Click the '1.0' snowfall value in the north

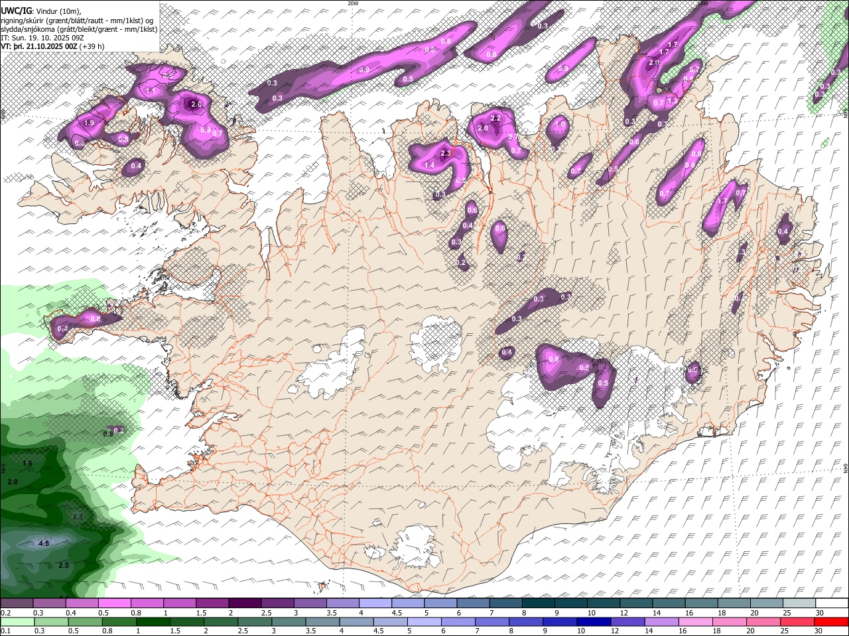coord(560,124)
